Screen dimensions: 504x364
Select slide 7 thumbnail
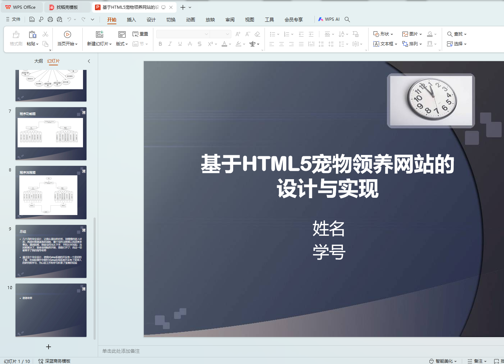pos(51,134)
